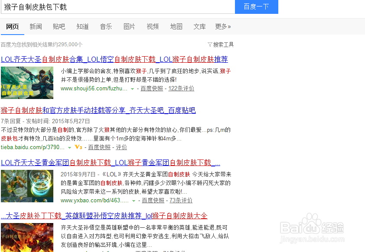Click the 百度一下 search button

257,7
